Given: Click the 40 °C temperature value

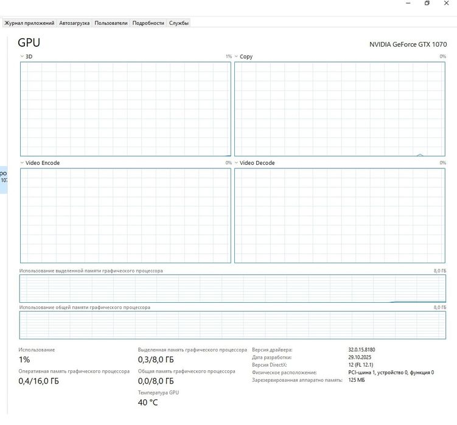Looking at the screenshot, I should point(148,403).
